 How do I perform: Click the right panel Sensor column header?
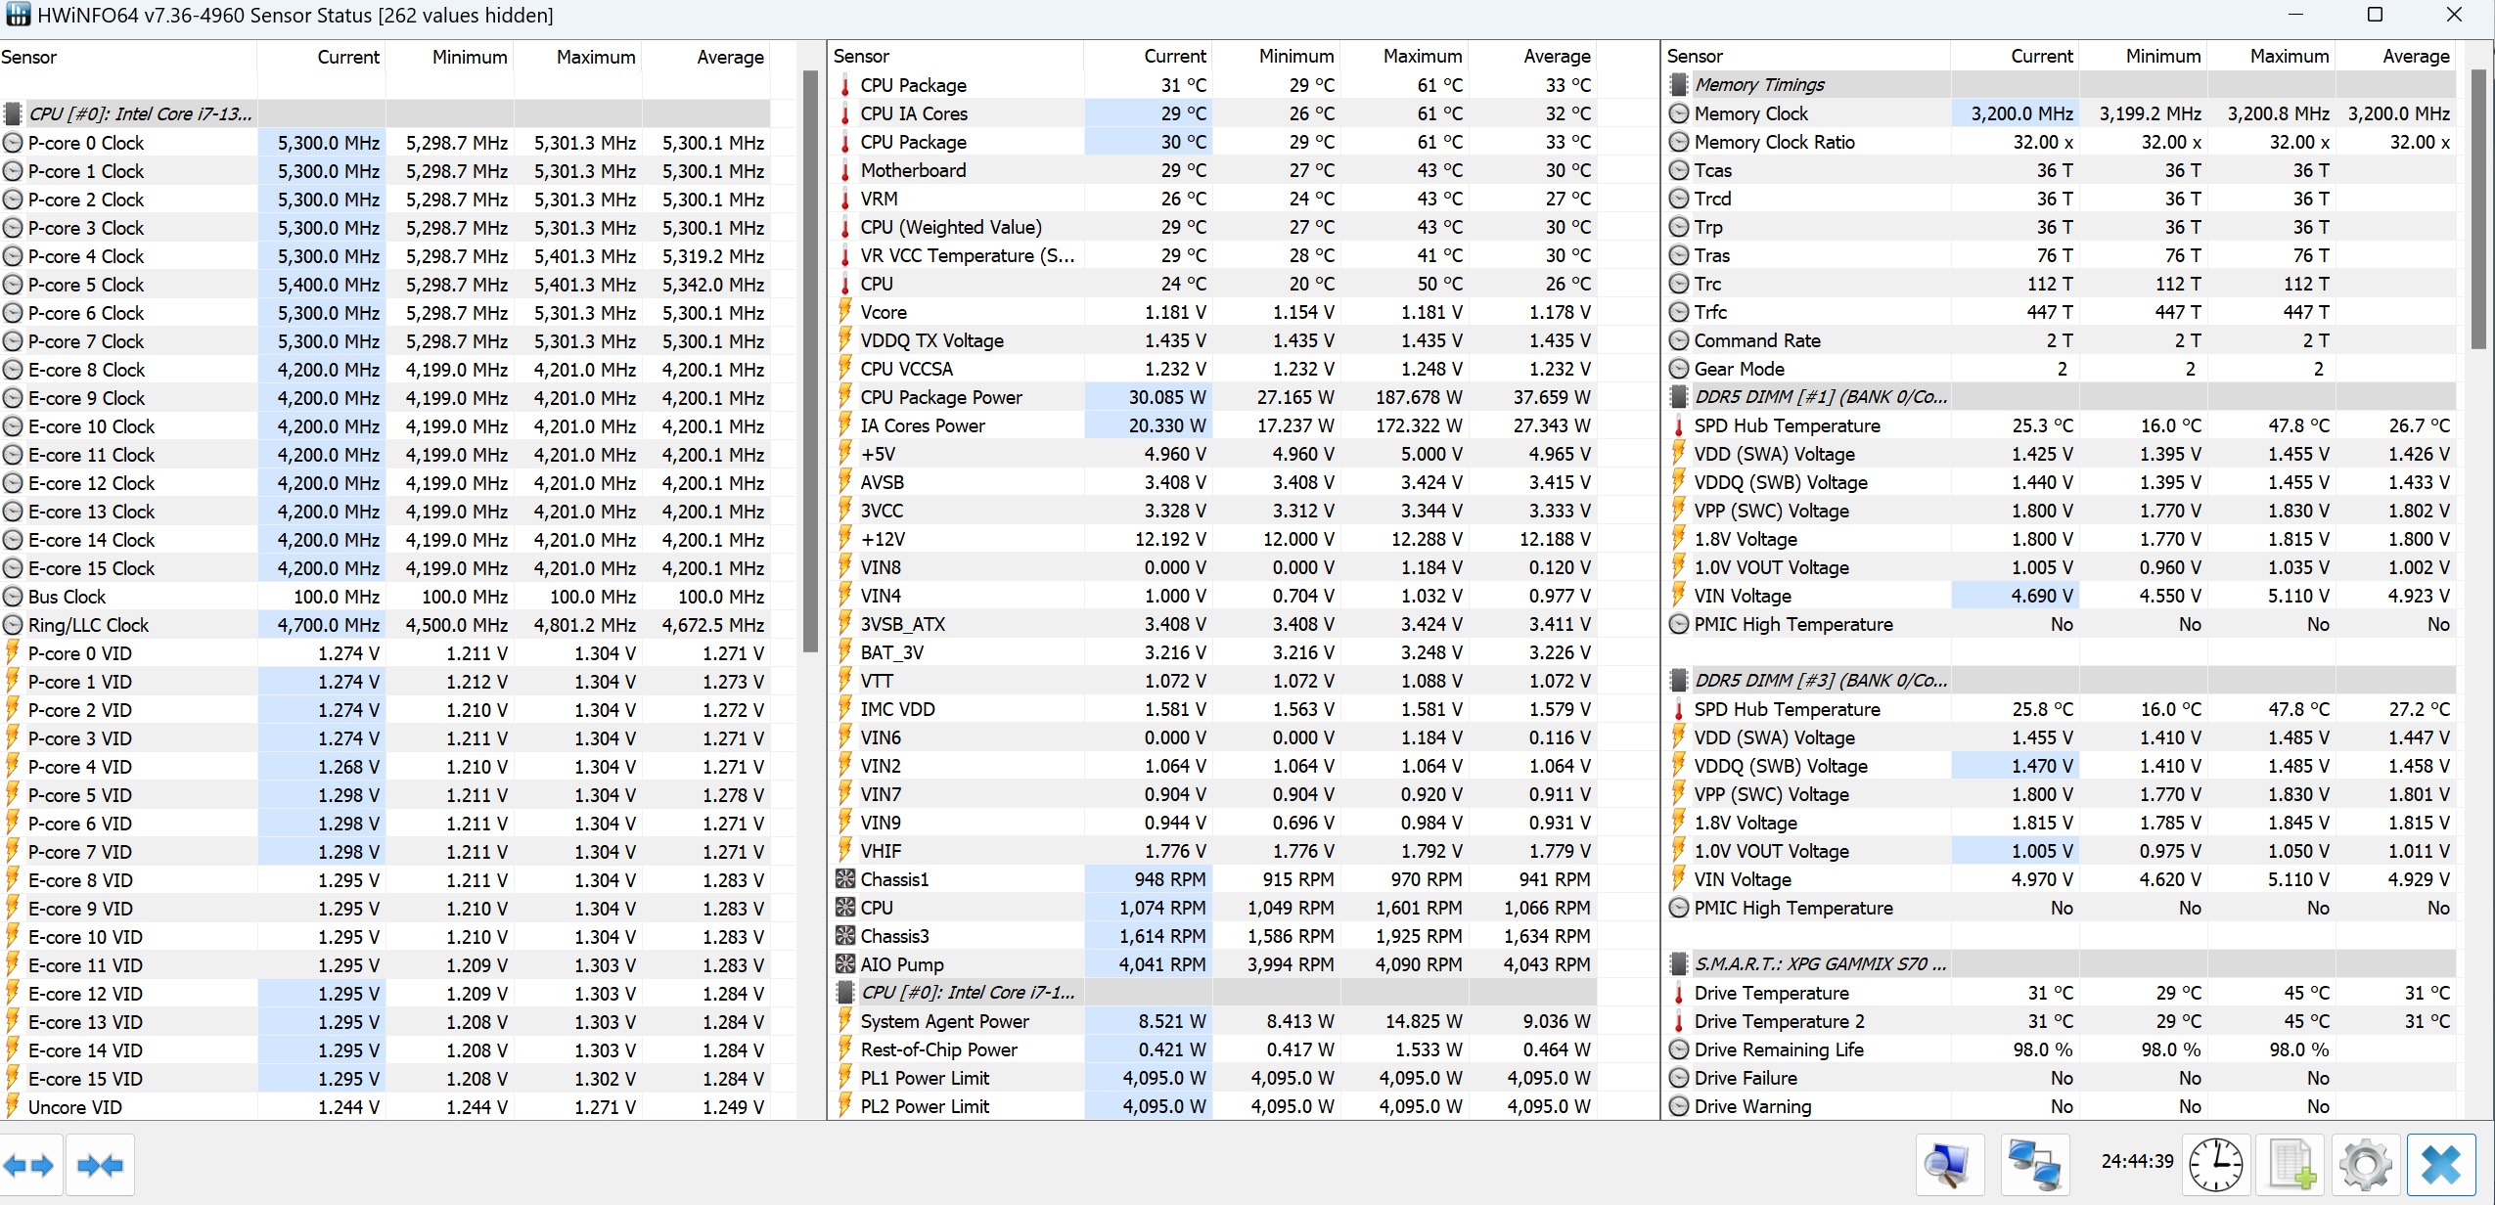(1807, 56)
